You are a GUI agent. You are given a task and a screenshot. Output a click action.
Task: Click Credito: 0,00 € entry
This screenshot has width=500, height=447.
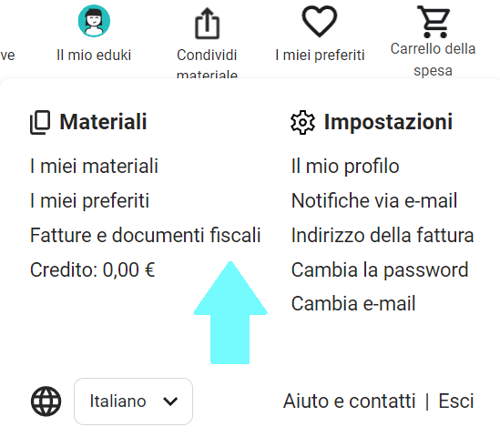click(93, 269)
